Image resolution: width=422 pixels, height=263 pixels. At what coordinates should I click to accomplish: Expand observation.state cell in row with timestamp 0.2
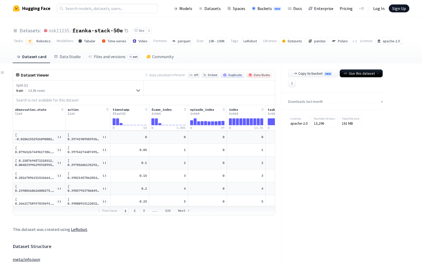tap(59, 189)
